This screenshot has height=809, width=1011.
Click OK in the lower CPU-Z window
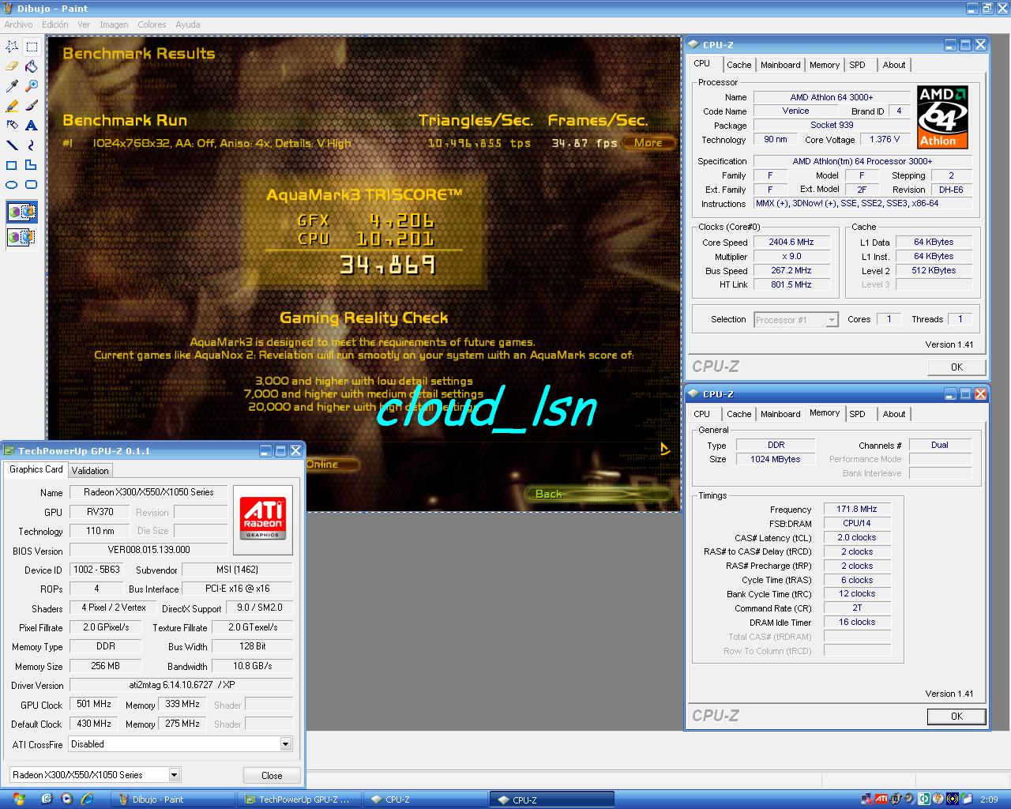(957, 717)
